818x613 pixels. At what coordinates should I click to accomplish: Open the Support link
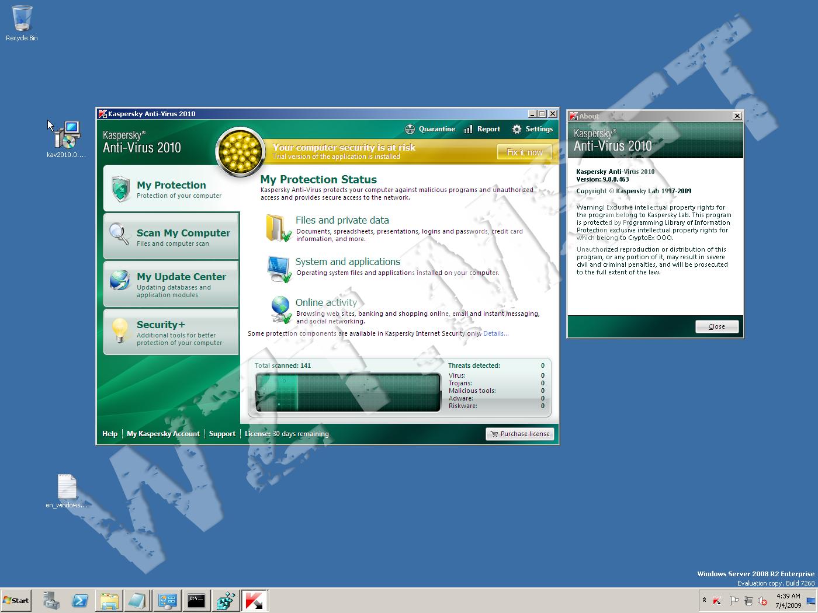(x=222, y=434)
